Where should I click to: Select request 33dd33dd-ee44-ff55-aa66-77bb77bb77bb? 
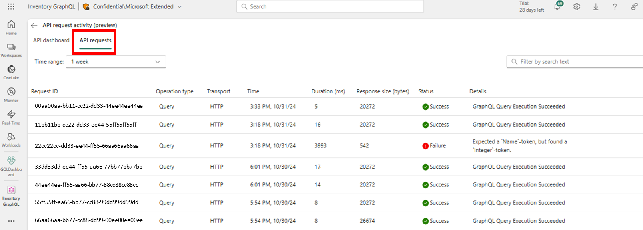88,167
